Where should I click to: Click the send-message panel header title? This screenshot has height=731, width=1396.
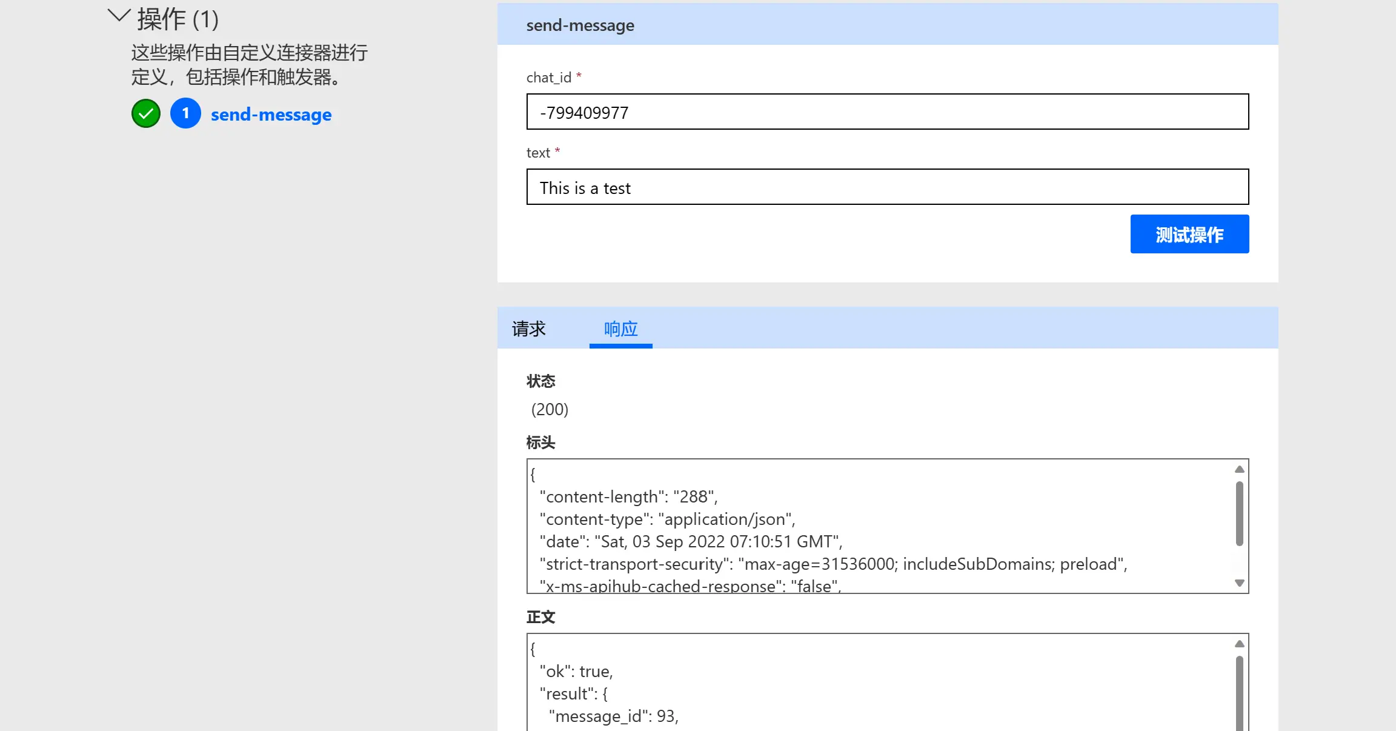(580, 25)
